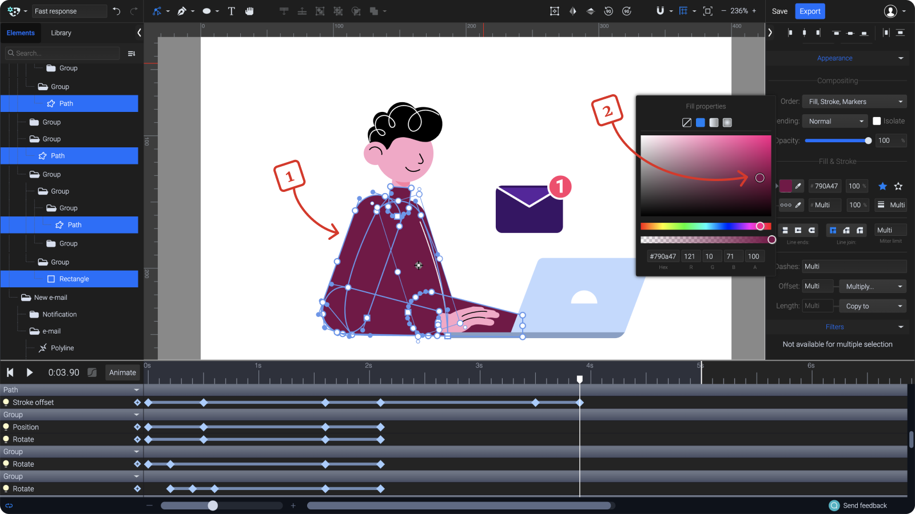The image size is (915, 514).
Task: Rotate the selection 90 degrees counterclockwise
Action: 608,11
